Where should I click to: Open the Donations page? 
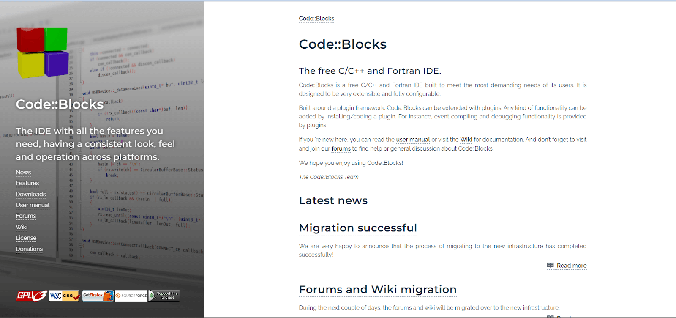(x=29, y=249)
